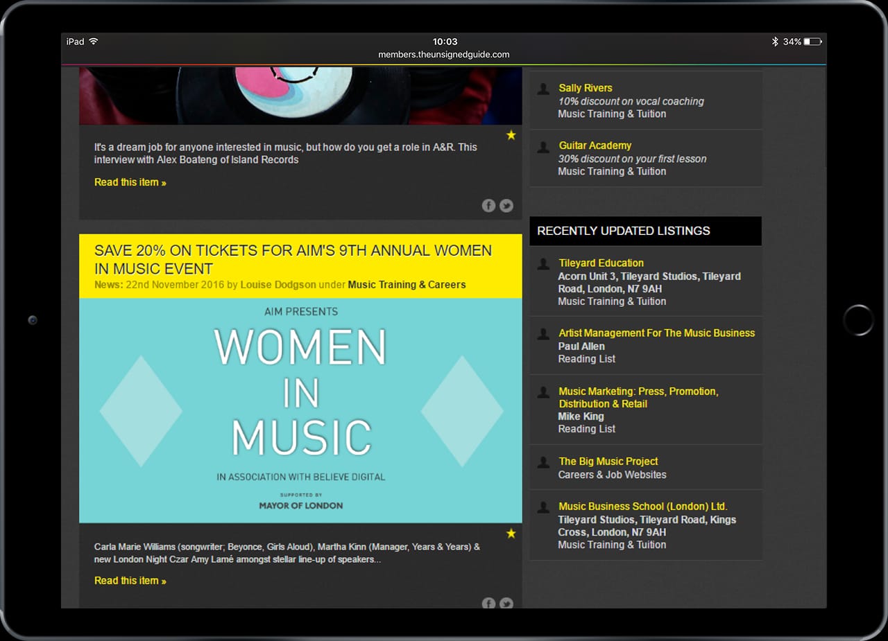Share the A&R article on Facebook
The width and height of the screenshot is (888, 641).
pos(488,205)
